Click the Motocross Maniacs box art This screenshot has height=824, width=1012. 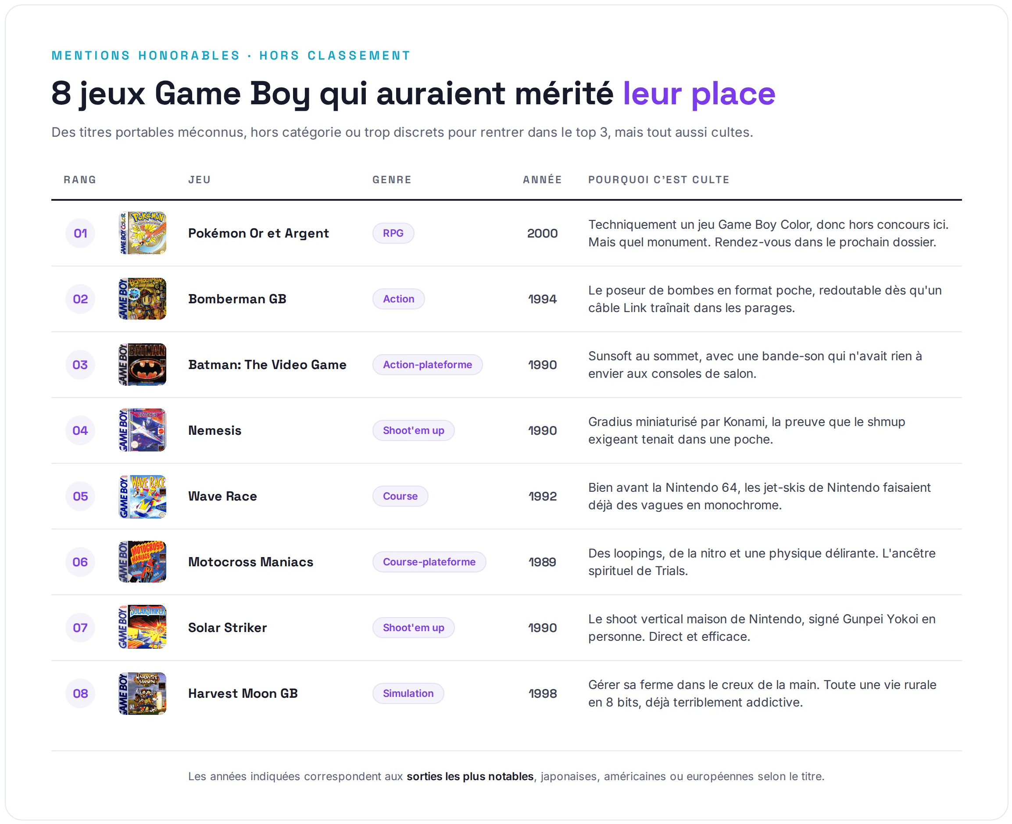click(x=142, y=561)
